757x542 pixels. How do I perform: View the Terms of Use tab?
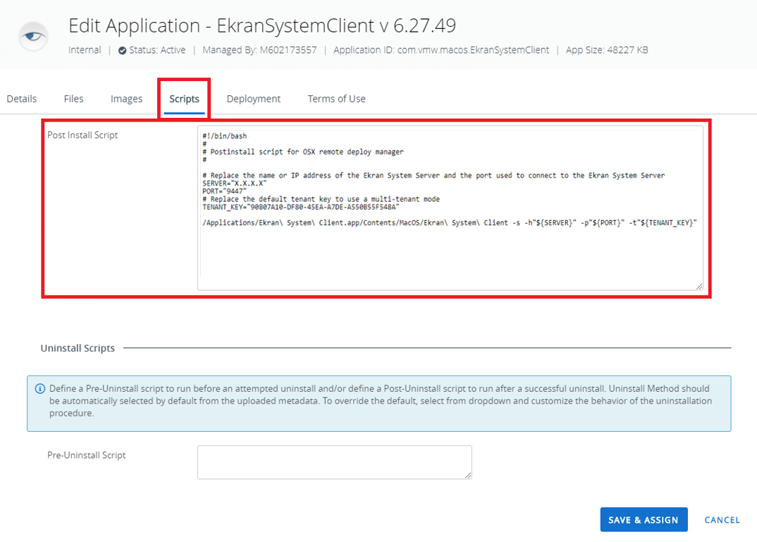336,99
